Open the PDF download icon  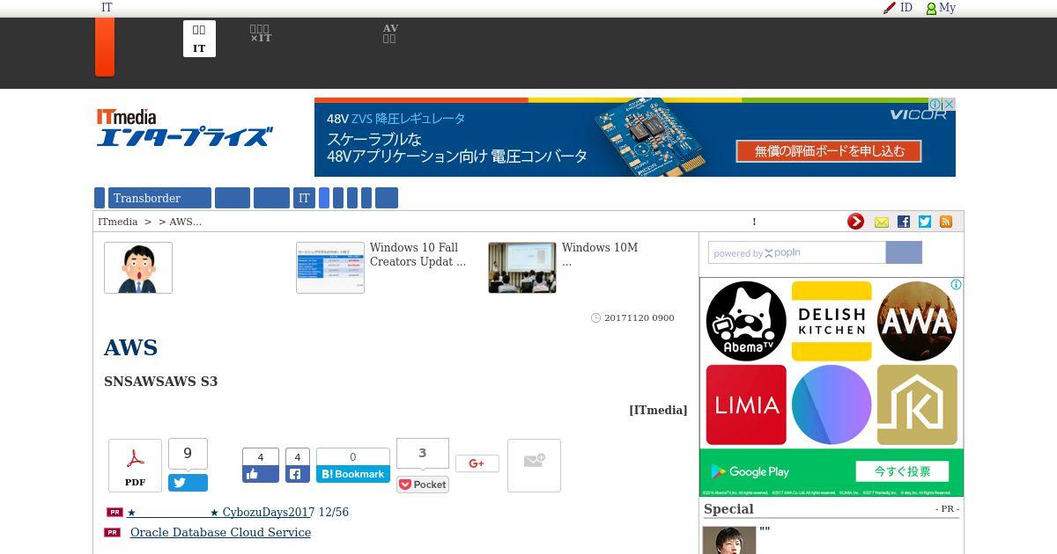pyautogui.click(x=135, y=465)
